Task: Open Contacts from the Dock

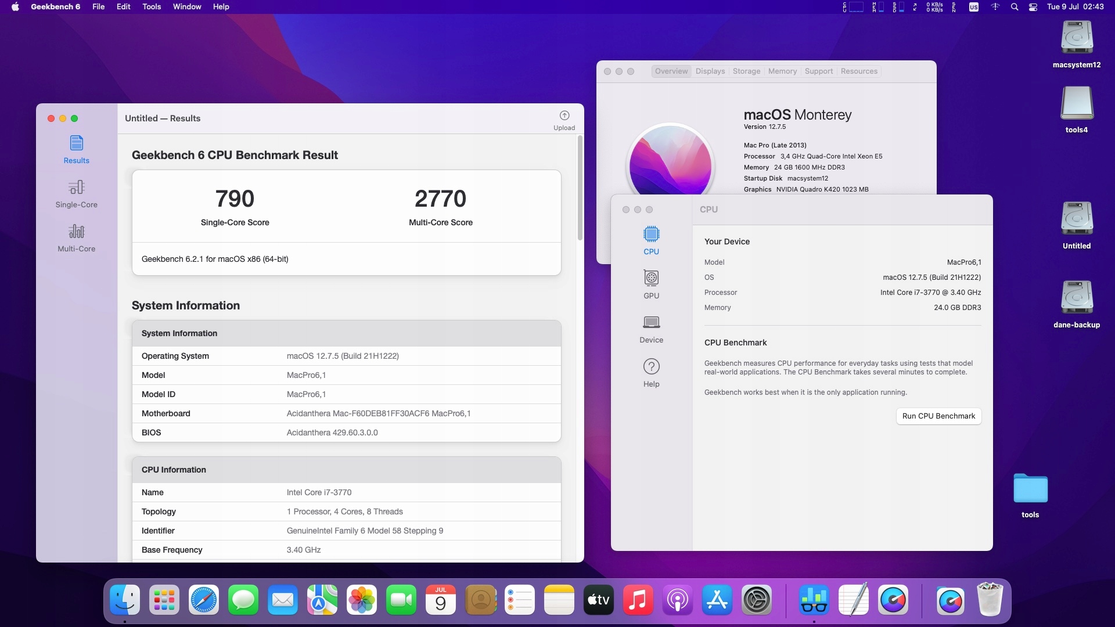Action: [x=480, y=600]
